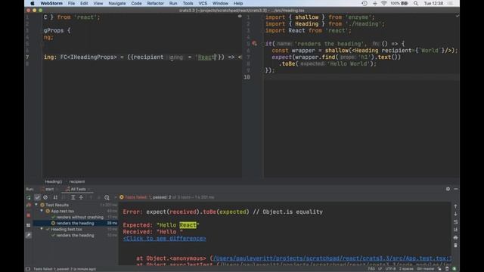Click the 'Tests failed: 1, passed: 2' status bar message
Viewport: 484px width, 272px height.
64,269
